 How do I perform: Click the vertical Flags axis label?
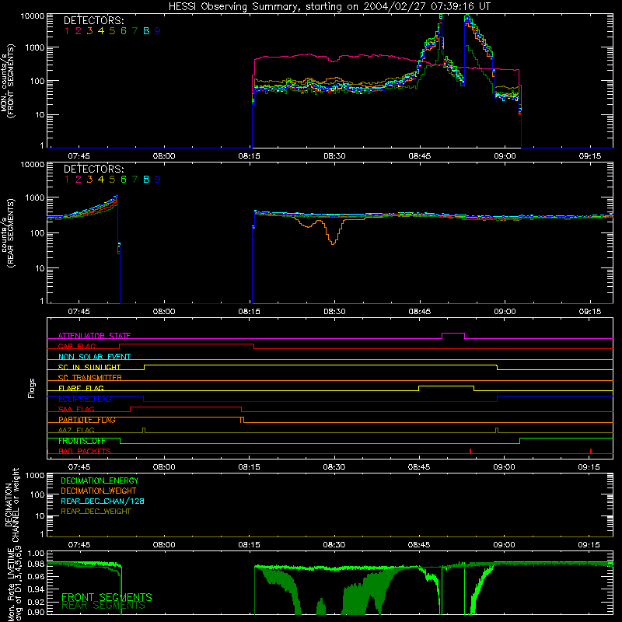[32, 388]
